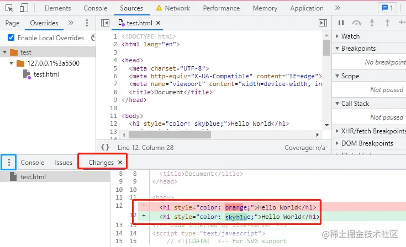The height and width of the screenshot is (247, 406).
Task: Select the Sources panel tab
Action: tap(131, 8)
